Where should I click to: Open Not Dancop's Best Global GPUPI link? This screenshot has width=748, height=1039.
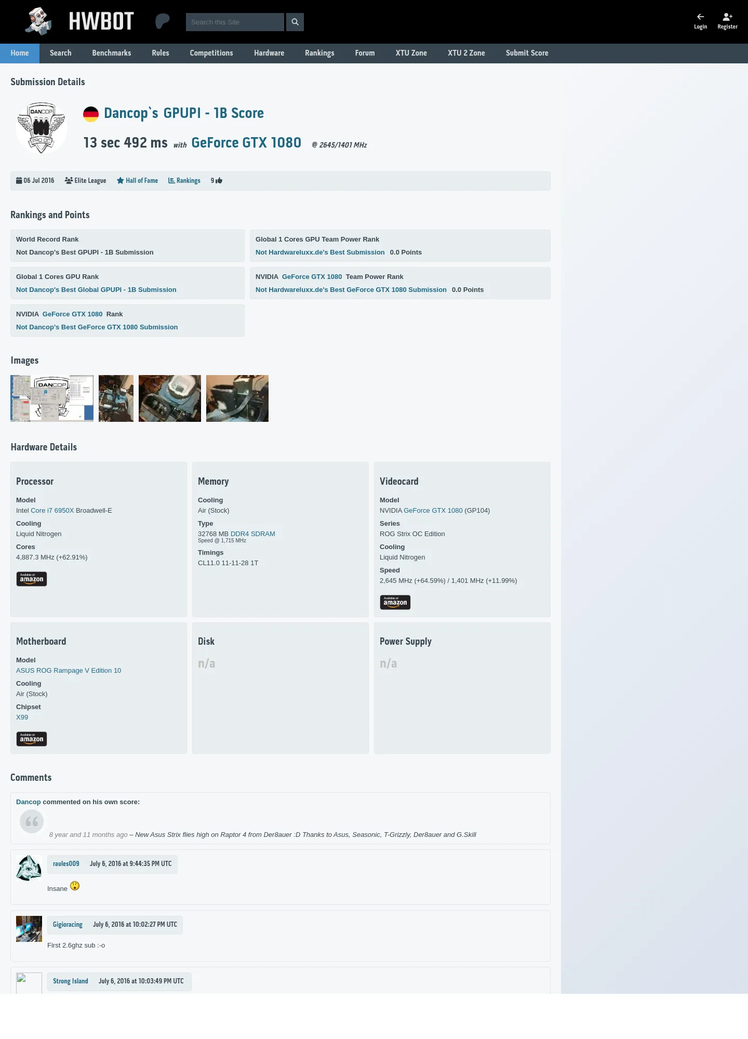(x=96, y=290)
